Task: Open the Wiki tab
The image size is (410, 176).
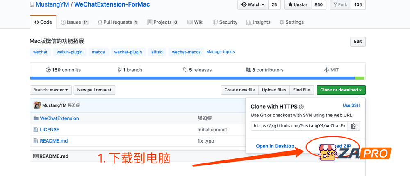Action: click(x=196, y=22)
